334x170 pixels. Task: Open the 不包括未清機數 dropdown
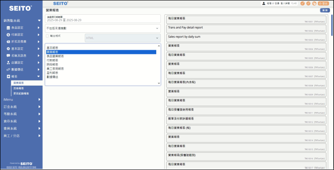(103, 29)
